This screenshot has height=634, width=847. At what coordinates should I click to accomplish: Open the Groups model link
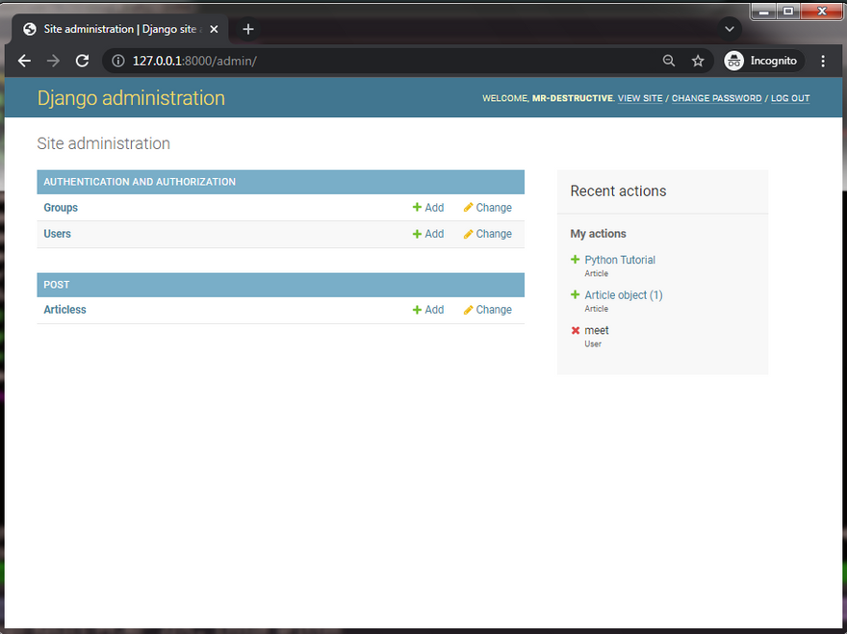(x=61, y=208)
